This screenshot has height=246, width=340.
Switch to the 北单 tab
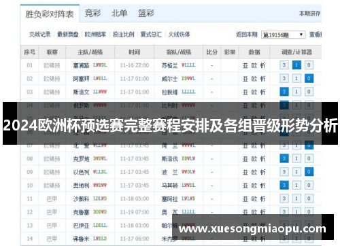[x=120, y=13]
